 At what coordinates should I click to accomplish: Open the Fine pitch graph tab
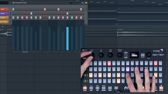tap(47, 52)
